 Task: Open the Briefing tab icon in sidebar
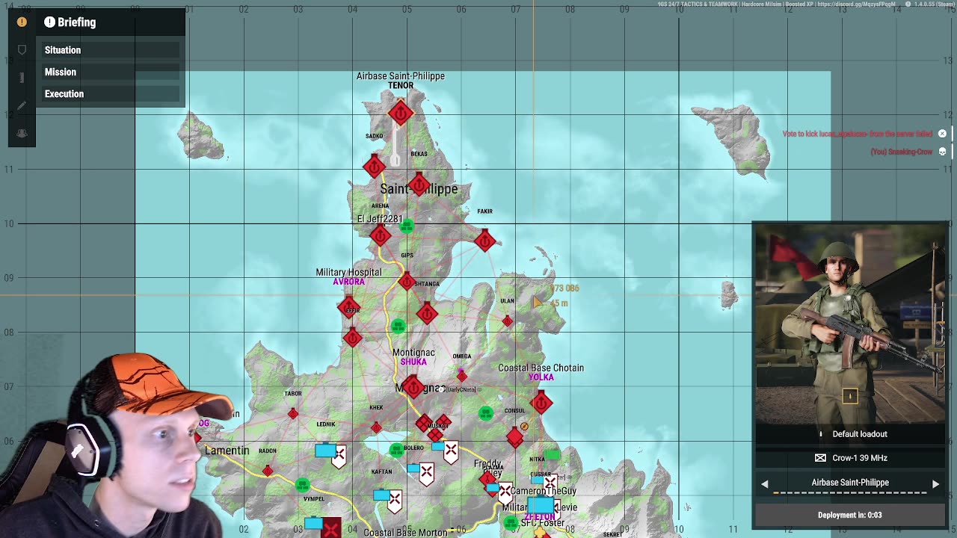click(22, 22)
